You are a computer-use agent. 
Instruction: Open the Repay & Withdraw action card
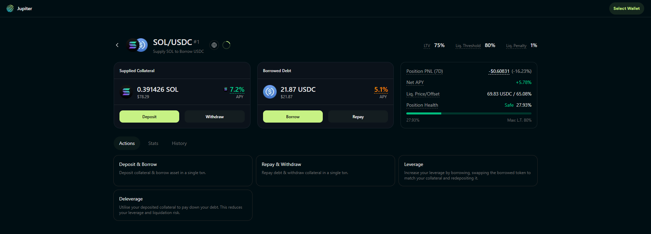tap(325, 171)
